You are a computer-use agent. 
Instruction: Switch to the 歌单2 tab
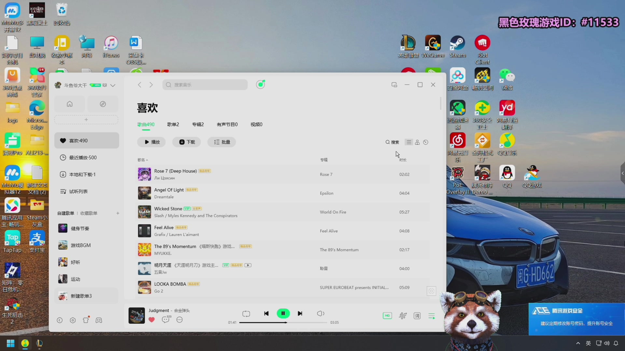(x=173, y=124)
